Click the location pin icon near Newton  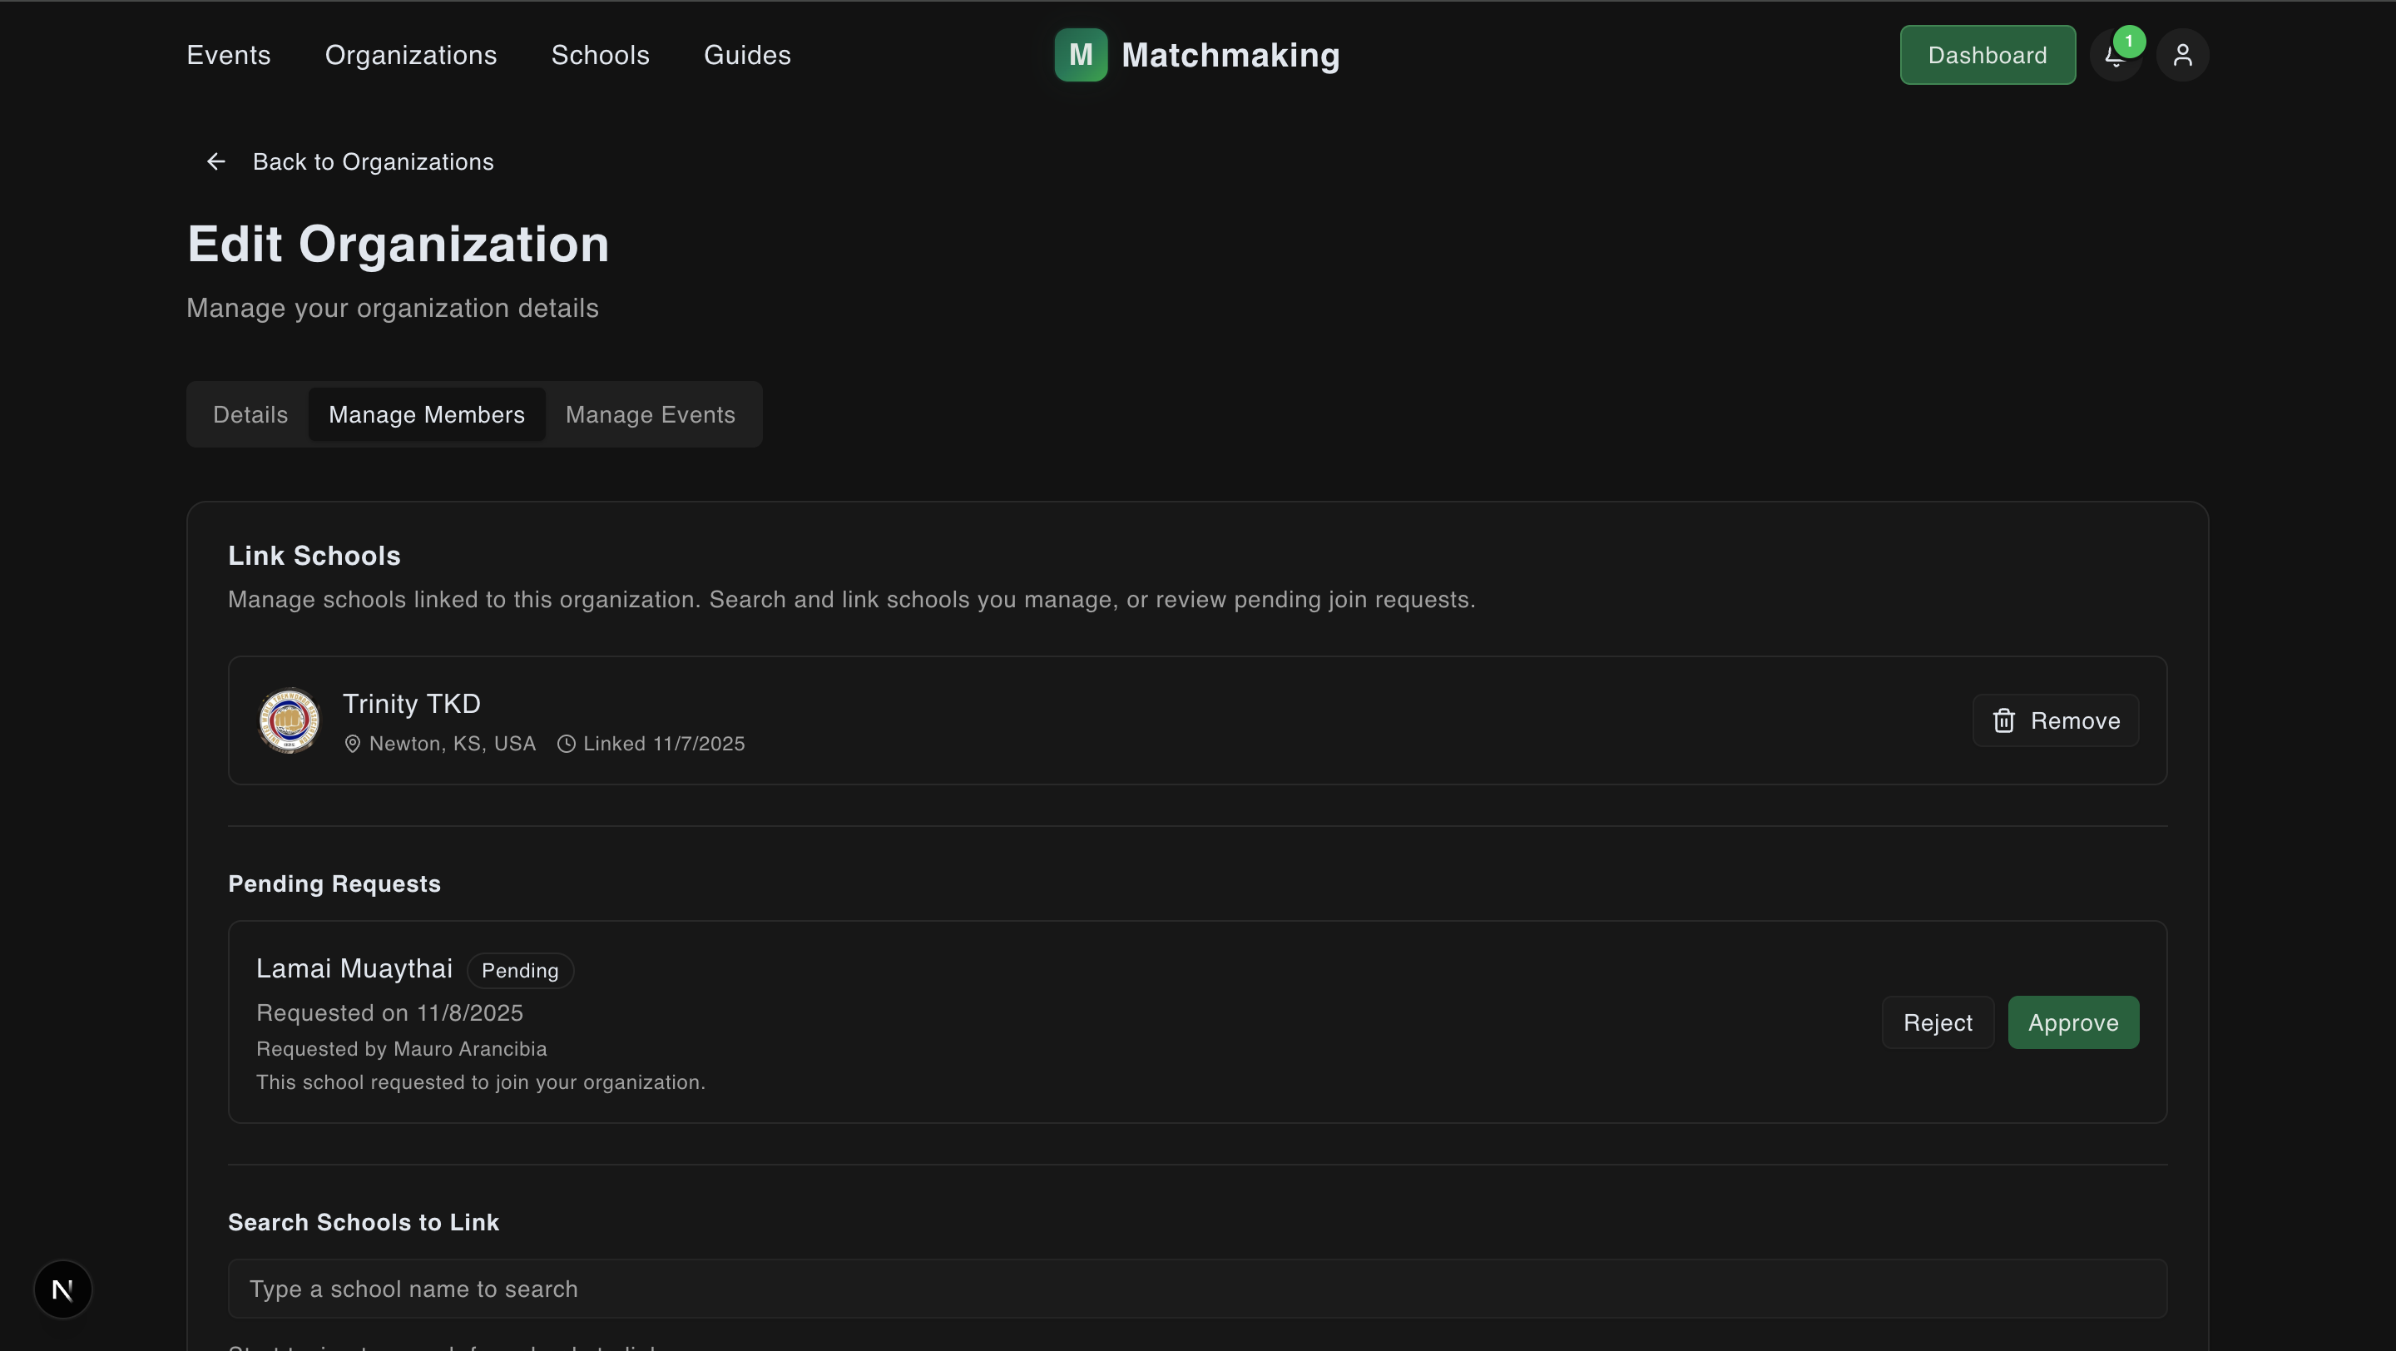[353, 744]
